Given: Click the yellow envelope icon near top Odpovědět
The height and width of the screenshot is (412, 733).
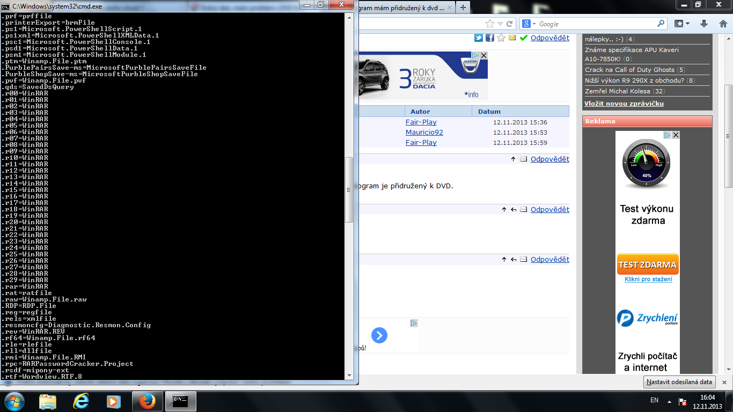Looking at the screenshot, I should click(x=512, y=38).
